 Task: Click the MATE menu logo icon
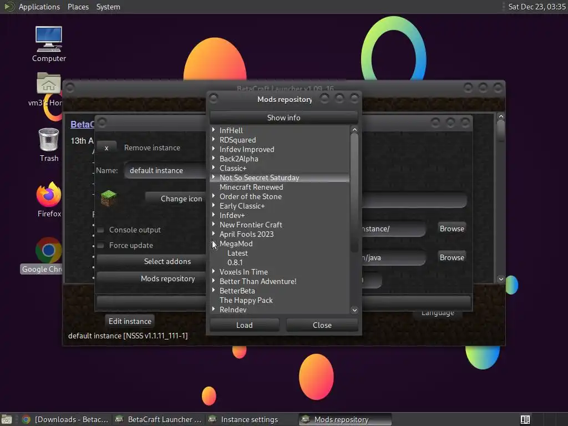[x=9, y=7]
